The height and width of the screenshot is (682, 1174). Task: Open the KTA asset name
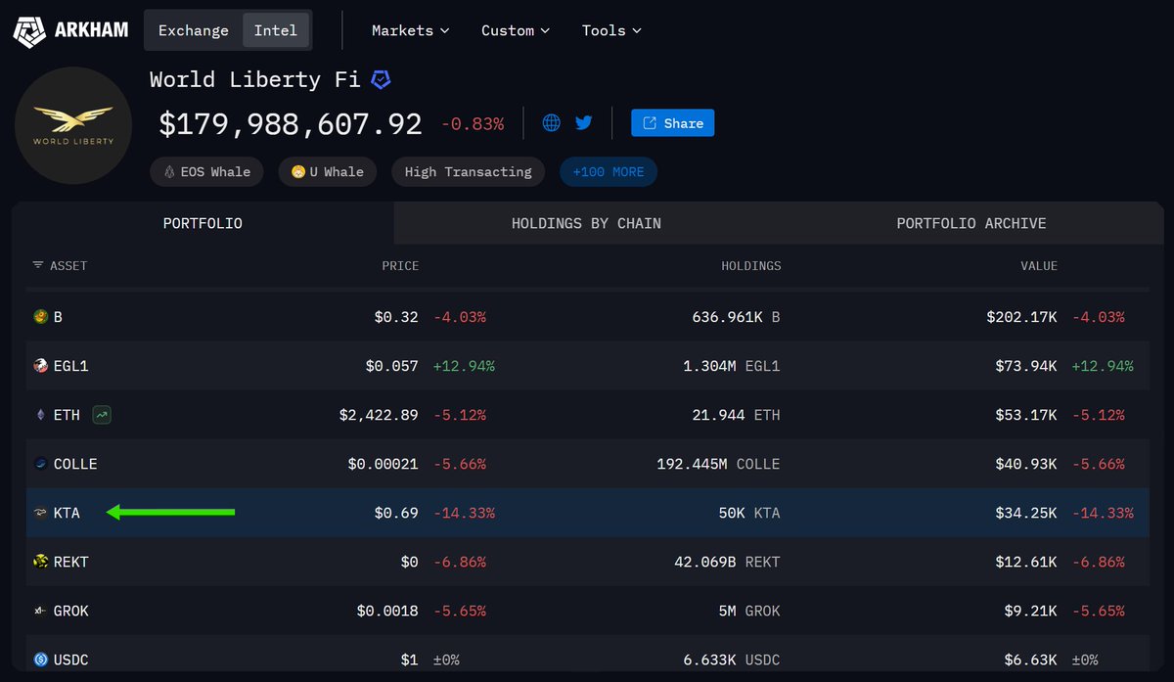point(67,513)
